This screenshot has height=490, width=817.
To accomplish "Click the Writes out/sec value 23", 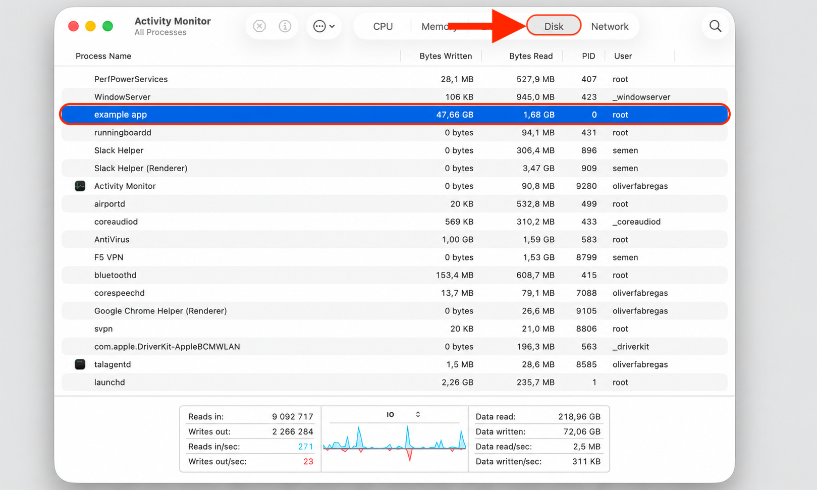I will pos(308,462).
